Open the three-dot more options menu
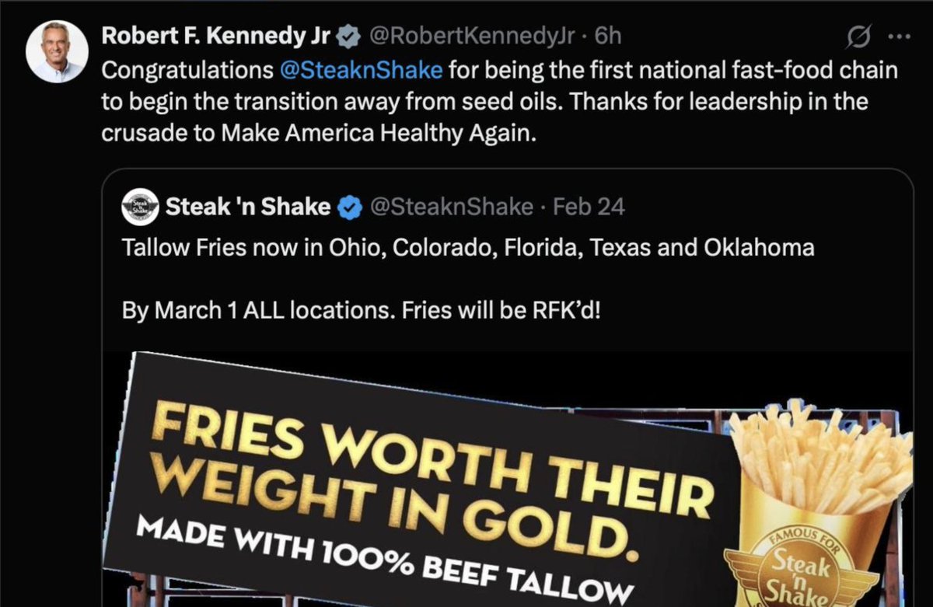 coord(898,37)
